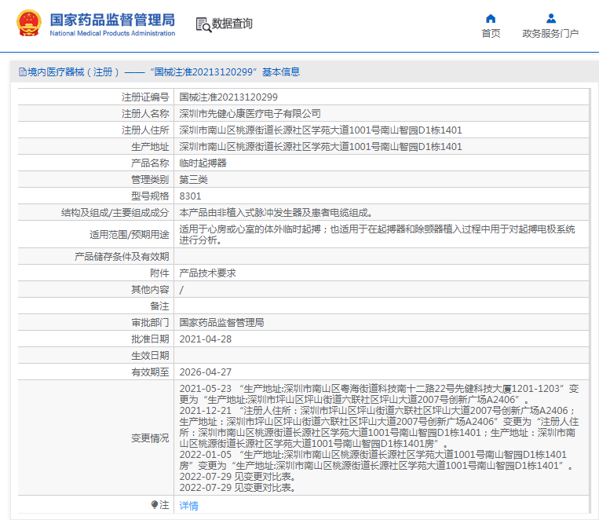Screen dimensions: 599x520
Task: Select model specification 8301
Action: point(190,196)
